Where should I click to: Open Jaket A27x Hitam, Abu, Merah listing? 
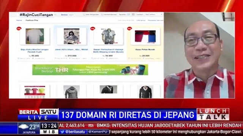coord(71,49)
